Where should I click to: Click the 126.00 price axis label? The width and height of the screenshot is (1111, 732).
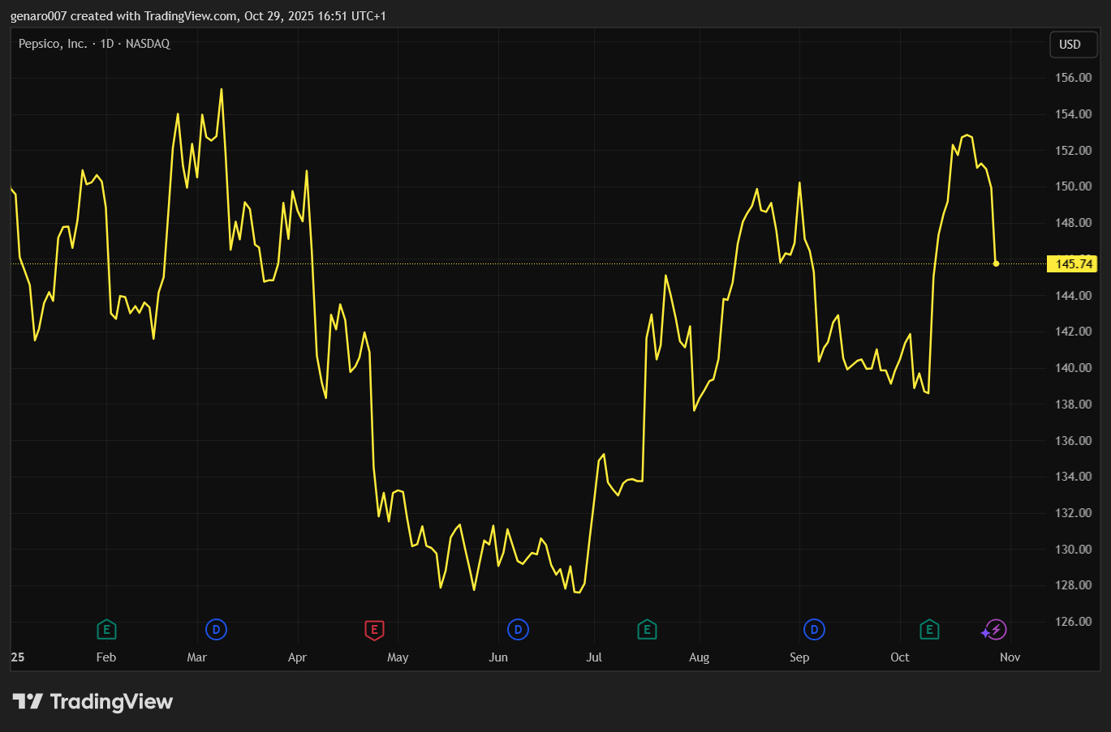tap(1073, 622)
